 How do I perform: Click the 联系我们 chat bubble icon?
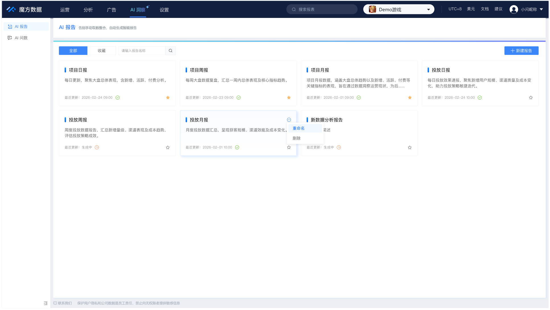(55, 303)
